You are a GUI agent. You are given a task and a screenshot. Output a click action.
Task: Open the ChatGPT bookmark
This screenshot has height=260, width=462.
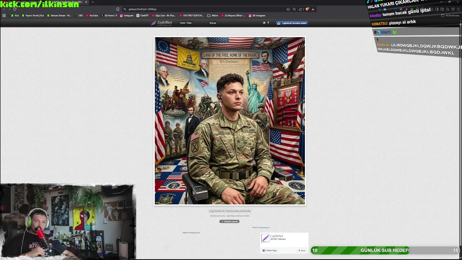tap(143, 16)
